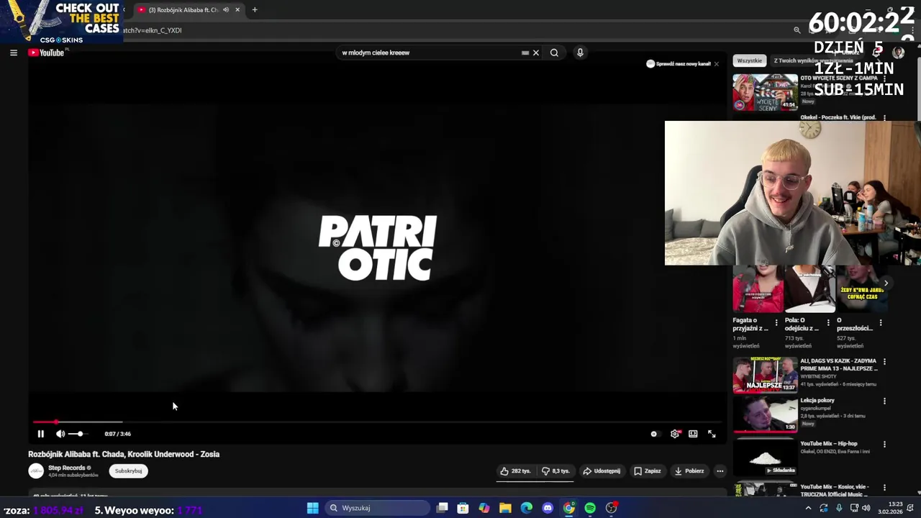Open options for 'YouTube Mix – Kosior' item

click(x=884, y=488)
